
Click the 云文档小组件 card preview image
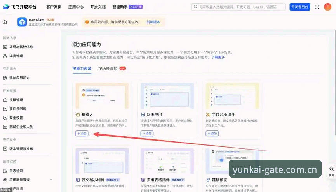[x=102, y=161]
